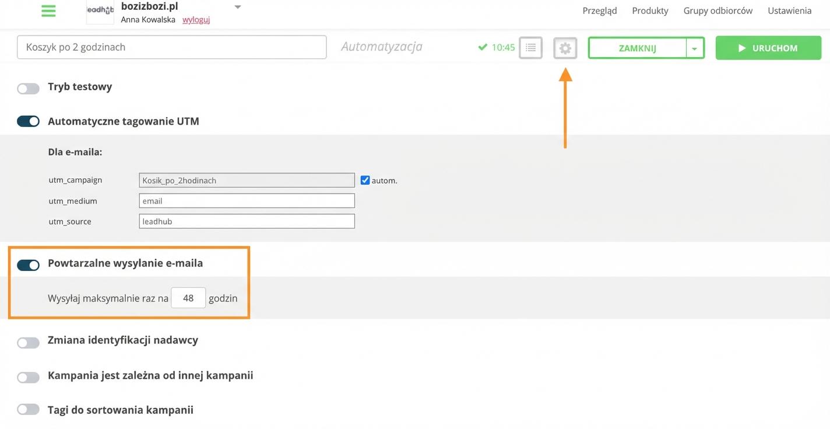Image resolution: width=830 pixels, height=429 pixels.
Task: Click the campaign name field Koszyk po 2 godzinach
Action: 172,47
